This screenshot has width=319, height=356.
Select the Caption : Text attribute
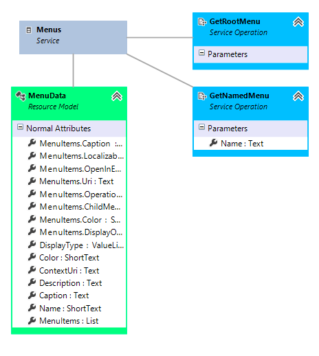[x=64, y=296]
